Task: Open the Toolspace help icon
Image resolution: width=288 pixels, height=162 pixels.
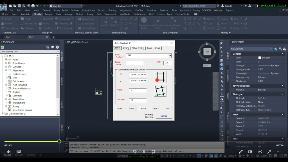Action: 57,47
